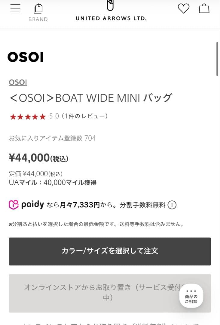Click カラー/サイズを選択して注文 order button
Image resolution: width=220 pixels, height=325 pixels.
point(110,251)
